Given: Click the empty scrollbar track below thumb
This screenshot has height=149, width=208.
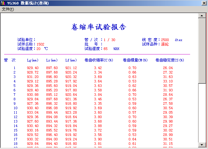Looking at the screenshot, I should pos(201,115).
